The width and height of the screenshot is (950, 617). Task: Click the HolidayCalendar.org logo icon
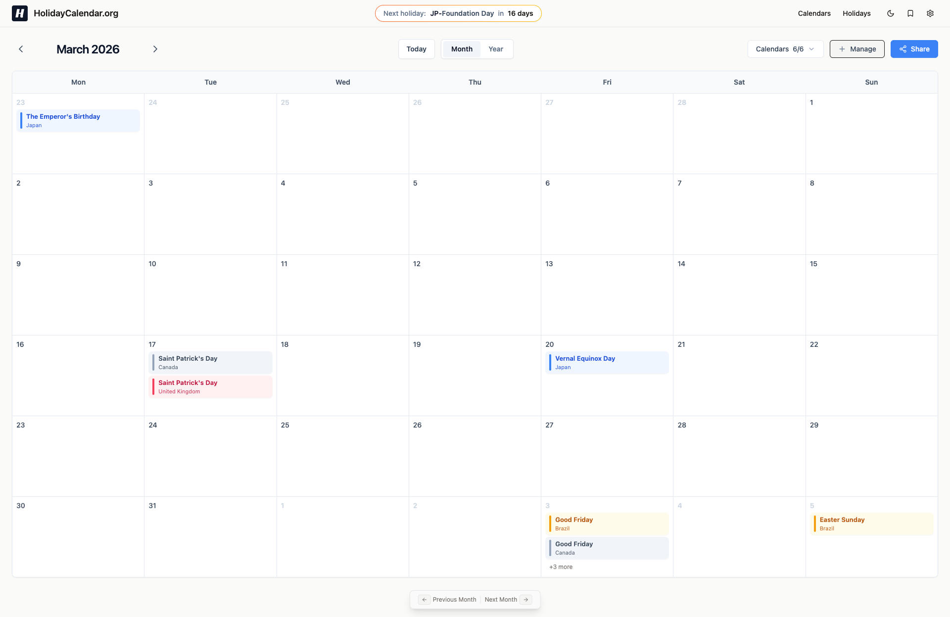(x=20, y=13)
